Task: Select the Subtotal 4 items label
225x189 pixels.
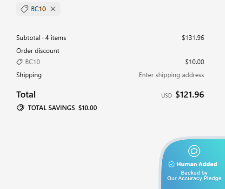Action: [x=41, y=38]
